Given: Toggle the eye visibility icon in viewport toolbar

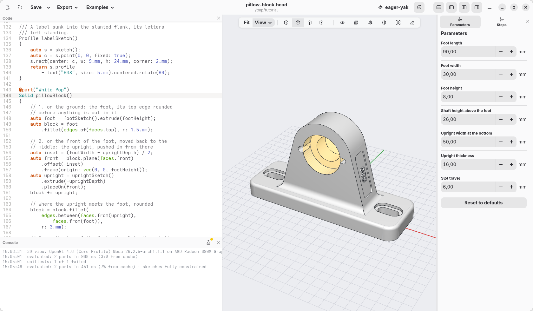Looking at the screenshot, I should point(342,23).
